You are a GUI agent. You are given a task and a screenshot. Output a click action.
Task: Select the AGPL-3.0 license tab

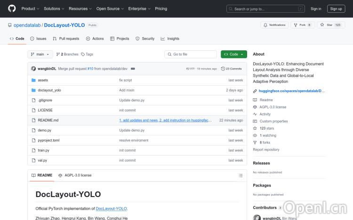(x=75, y=175)
